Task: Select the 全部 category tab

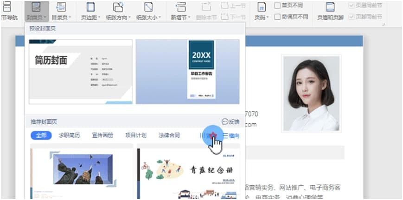Action: pyautogui.click(x=41, y=135)
